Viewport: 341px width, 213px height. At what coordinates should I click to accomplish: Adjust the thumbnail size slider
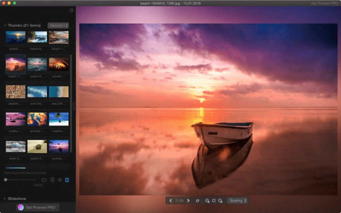click(5, 180)
